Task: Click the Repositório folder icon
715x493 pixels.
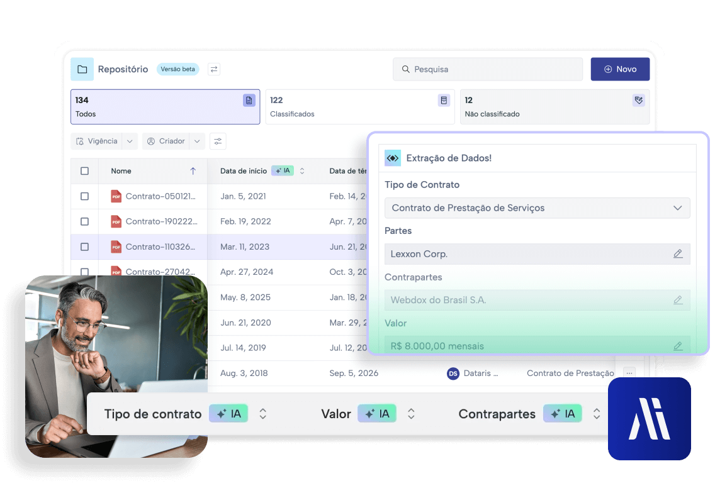Action: click(82, 69)
